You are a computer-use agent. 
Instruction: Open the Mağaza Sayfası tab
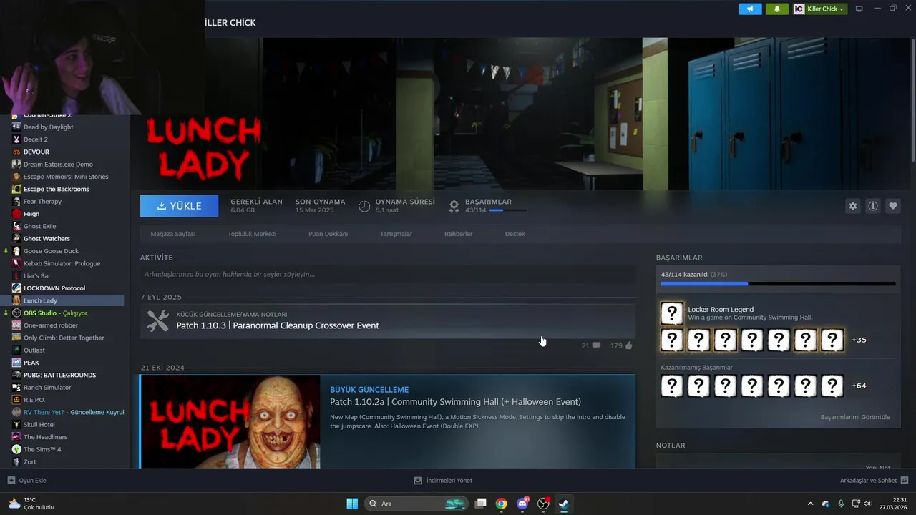coord(173,234)
